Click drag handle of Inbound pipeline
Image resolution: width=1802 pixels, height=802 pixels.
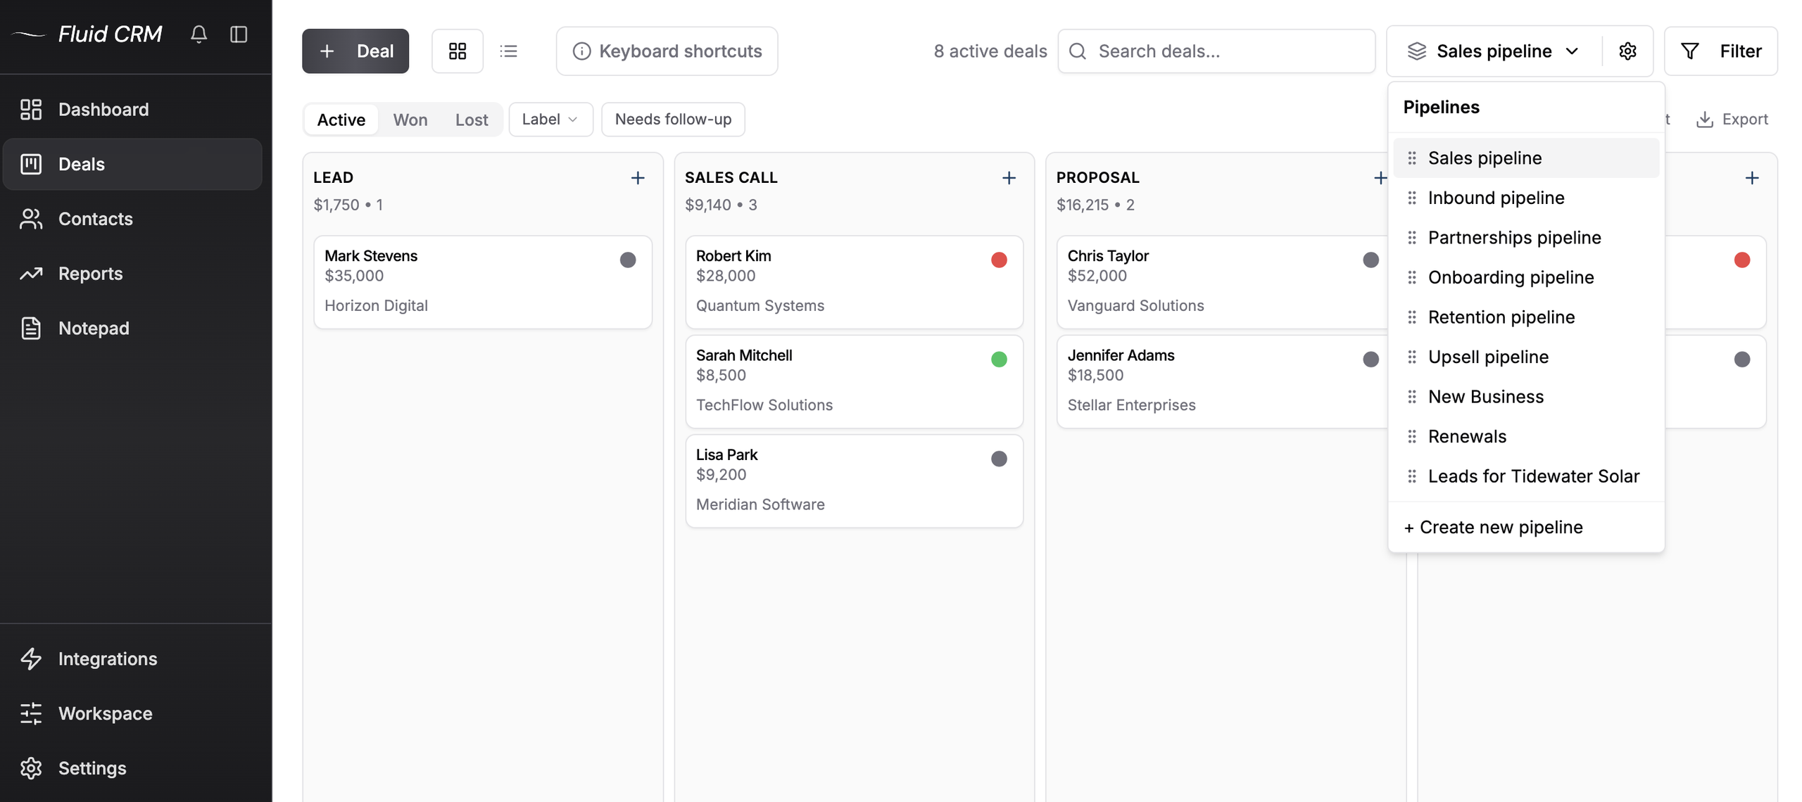pos(1411,198)
